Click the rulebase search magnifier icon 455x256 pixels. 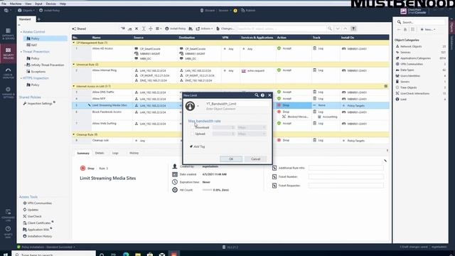pos(330,28)
